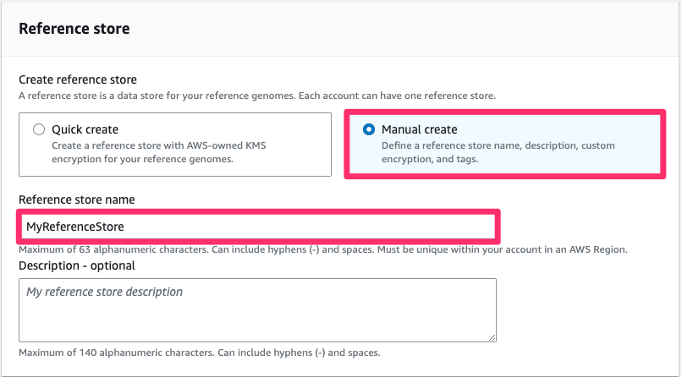The image size is (682, 377).
Task: Click the Reference store name label
Action: (76, 199)
